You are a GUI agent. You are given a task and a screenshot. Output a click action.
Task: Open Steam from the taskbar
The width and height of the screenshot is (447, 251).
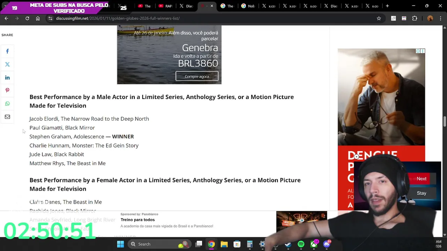tap(288, 244)
